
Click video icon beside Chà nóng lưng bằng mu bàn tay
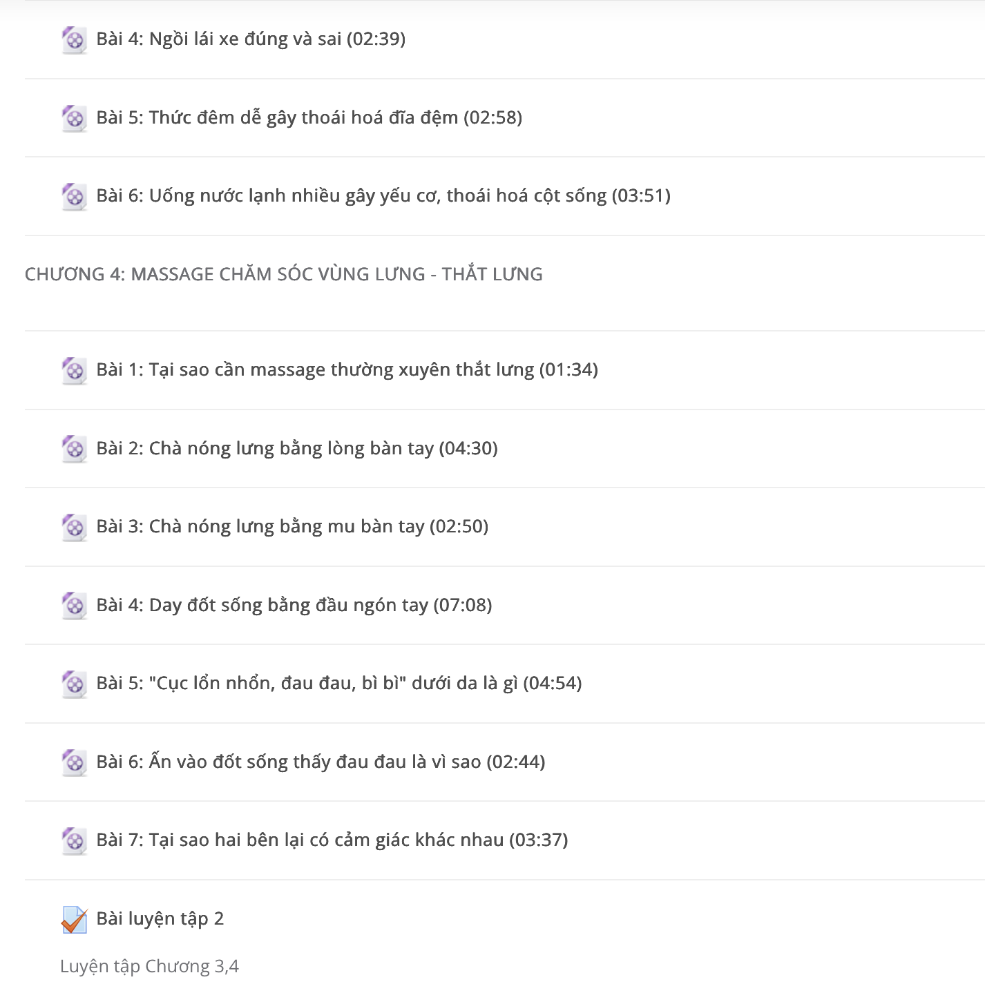[74, 528]
